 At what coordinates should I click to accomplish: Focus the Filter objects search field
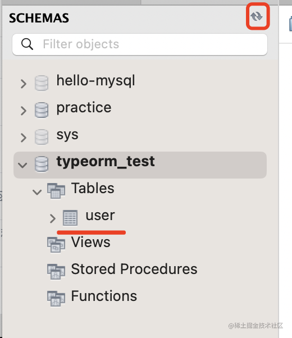point(140,44)
